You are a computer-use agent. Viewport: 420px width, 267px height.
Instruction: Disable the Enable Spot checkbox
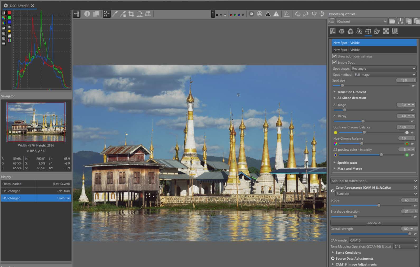coord(334,62)
